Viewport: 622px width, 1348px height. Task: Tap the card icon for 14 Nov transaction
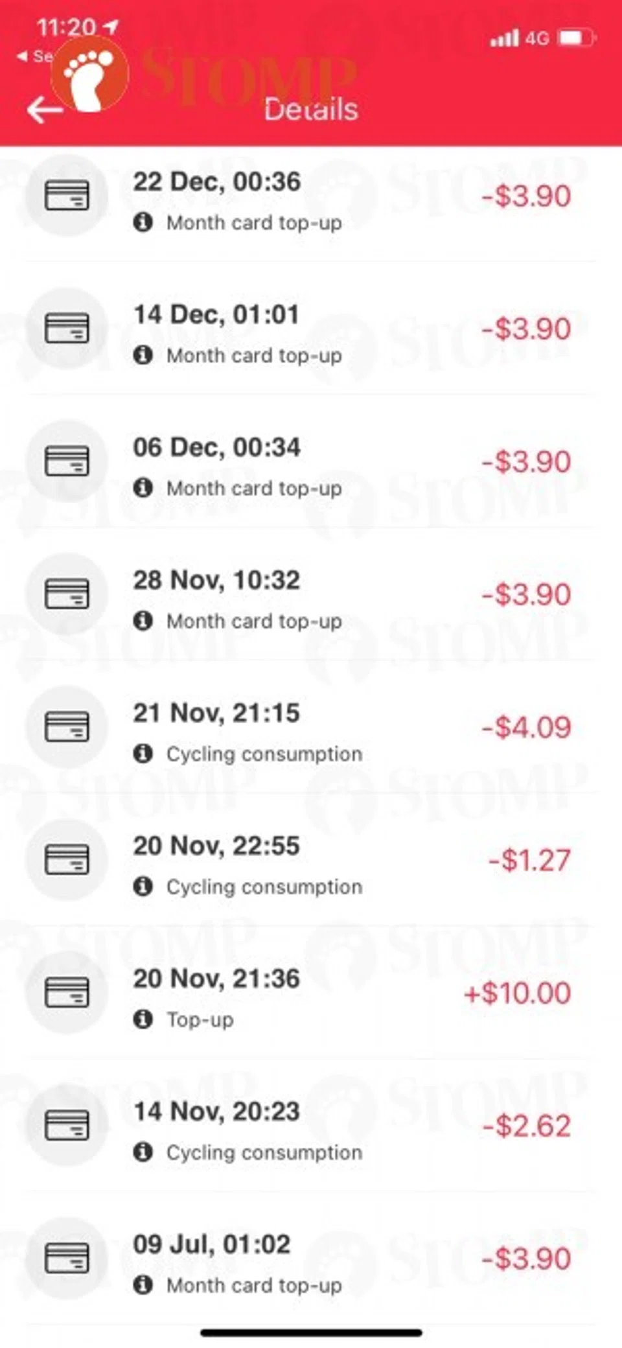[x=66, y=1125]
